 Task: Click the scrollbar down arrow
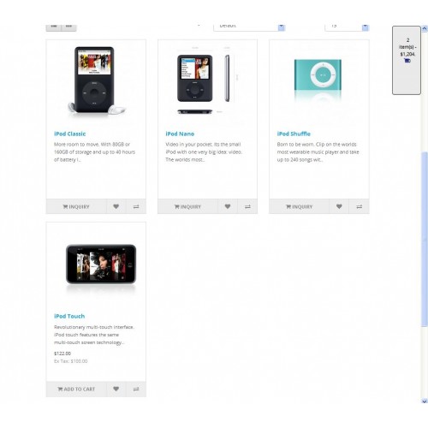[425, 401]
